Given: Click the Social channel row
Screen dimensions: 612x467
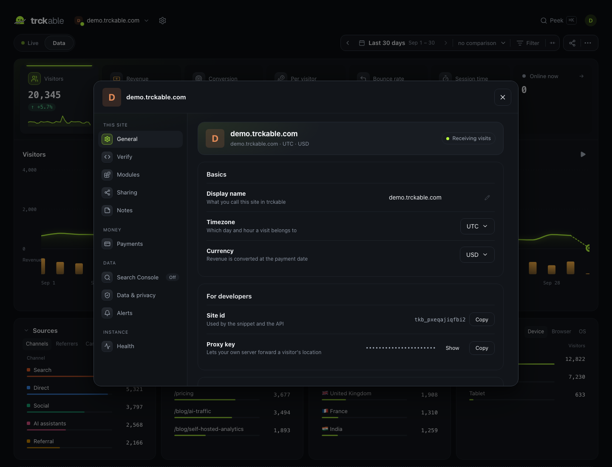Looking at the screenshot, I should (x=85, y=407).
